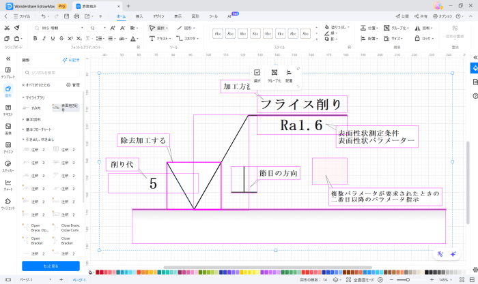The image size is (478, 284).
Task: Open the テキスト sidebar panel
Action: coord(8,110)
